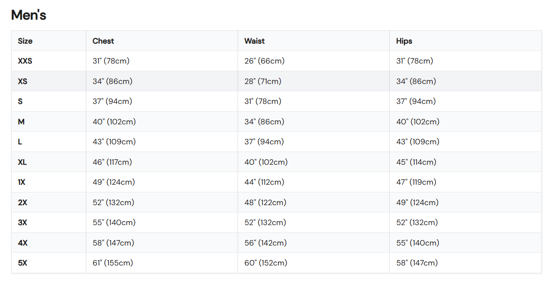Click the 1X size row label
Viewport: 551px width, 285px height.
[x=22, y=182]
